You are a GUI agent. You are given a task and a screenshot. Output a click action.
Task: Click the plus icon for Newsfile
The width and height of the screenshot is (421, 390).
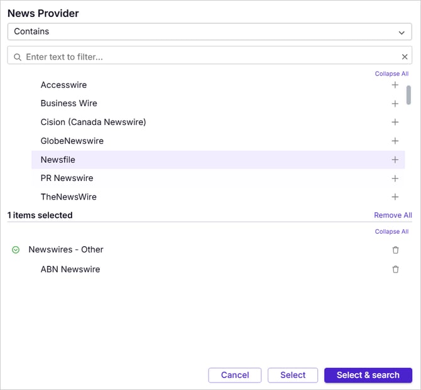click(395, 160)
